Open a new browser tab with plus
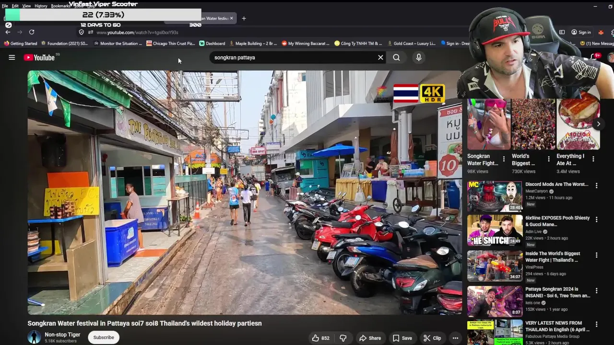The height and width of the screenshot is (345, 614). click(244, 18)
